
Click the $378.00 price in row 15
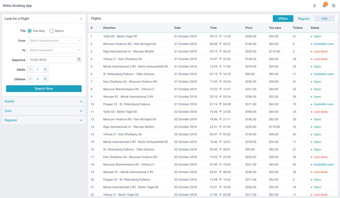251,142
